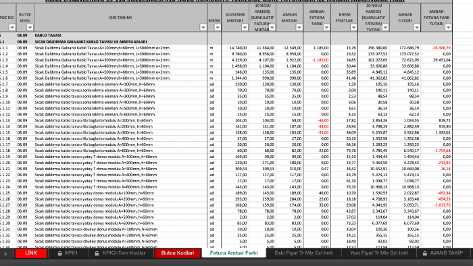Select the yatay donus modulu A=600mm description cell
473x266 pixels.
[x=120, y=223]
